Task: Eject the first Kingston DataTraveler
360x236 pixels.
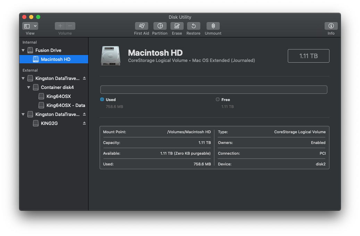Action: [x=84, y=78]
